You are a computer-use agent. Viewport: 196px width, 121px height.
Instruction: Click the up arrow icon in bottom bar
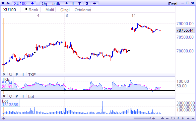pos(178,118)
